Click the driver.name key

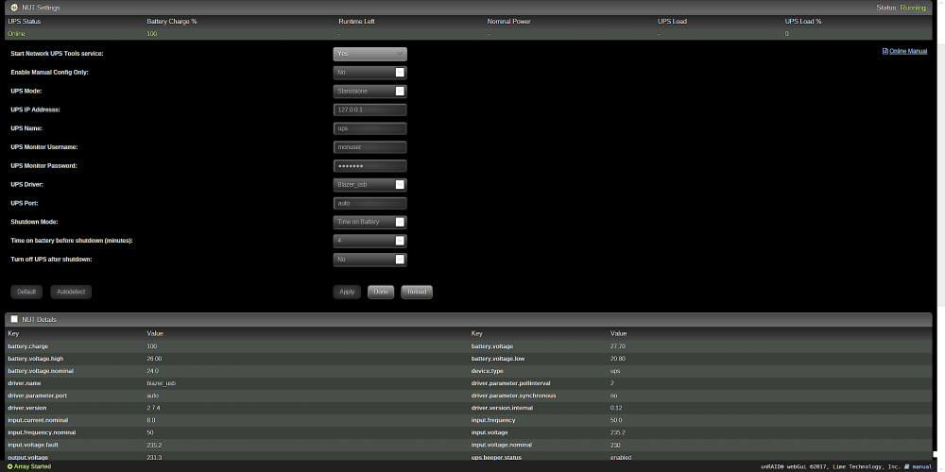pos(24,383)
